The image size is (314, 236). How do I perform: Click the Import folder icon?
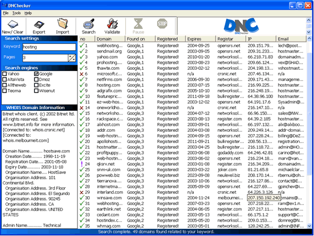pos(63,24)
